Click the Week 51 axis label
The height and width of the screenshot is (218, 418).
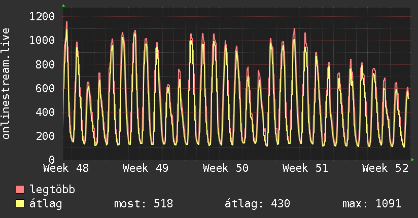point(305,168)
